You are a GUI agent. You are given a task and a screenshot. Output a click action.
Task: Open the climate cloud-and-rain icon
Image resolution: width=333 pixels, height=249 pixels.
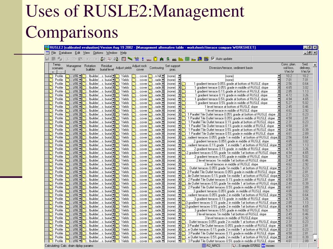point(136,59)
